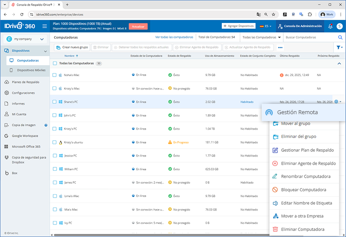Screen dimensions: 346x237
Task: Toggle the Todas las Computadoras group checkbox
Action: pos(54,63)
